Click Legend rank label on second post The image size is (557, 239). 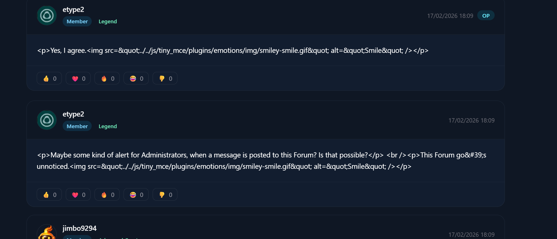pos(108,126)
